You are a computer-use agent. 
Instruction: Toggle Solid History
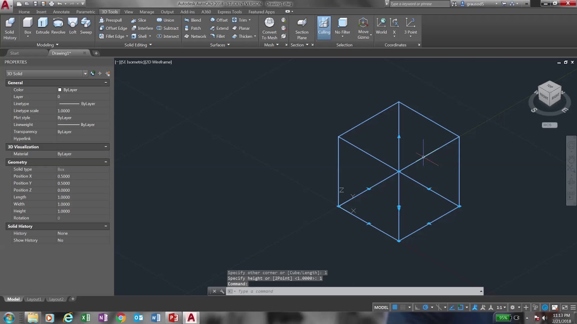pyautogui.click(x=10, y=29)
